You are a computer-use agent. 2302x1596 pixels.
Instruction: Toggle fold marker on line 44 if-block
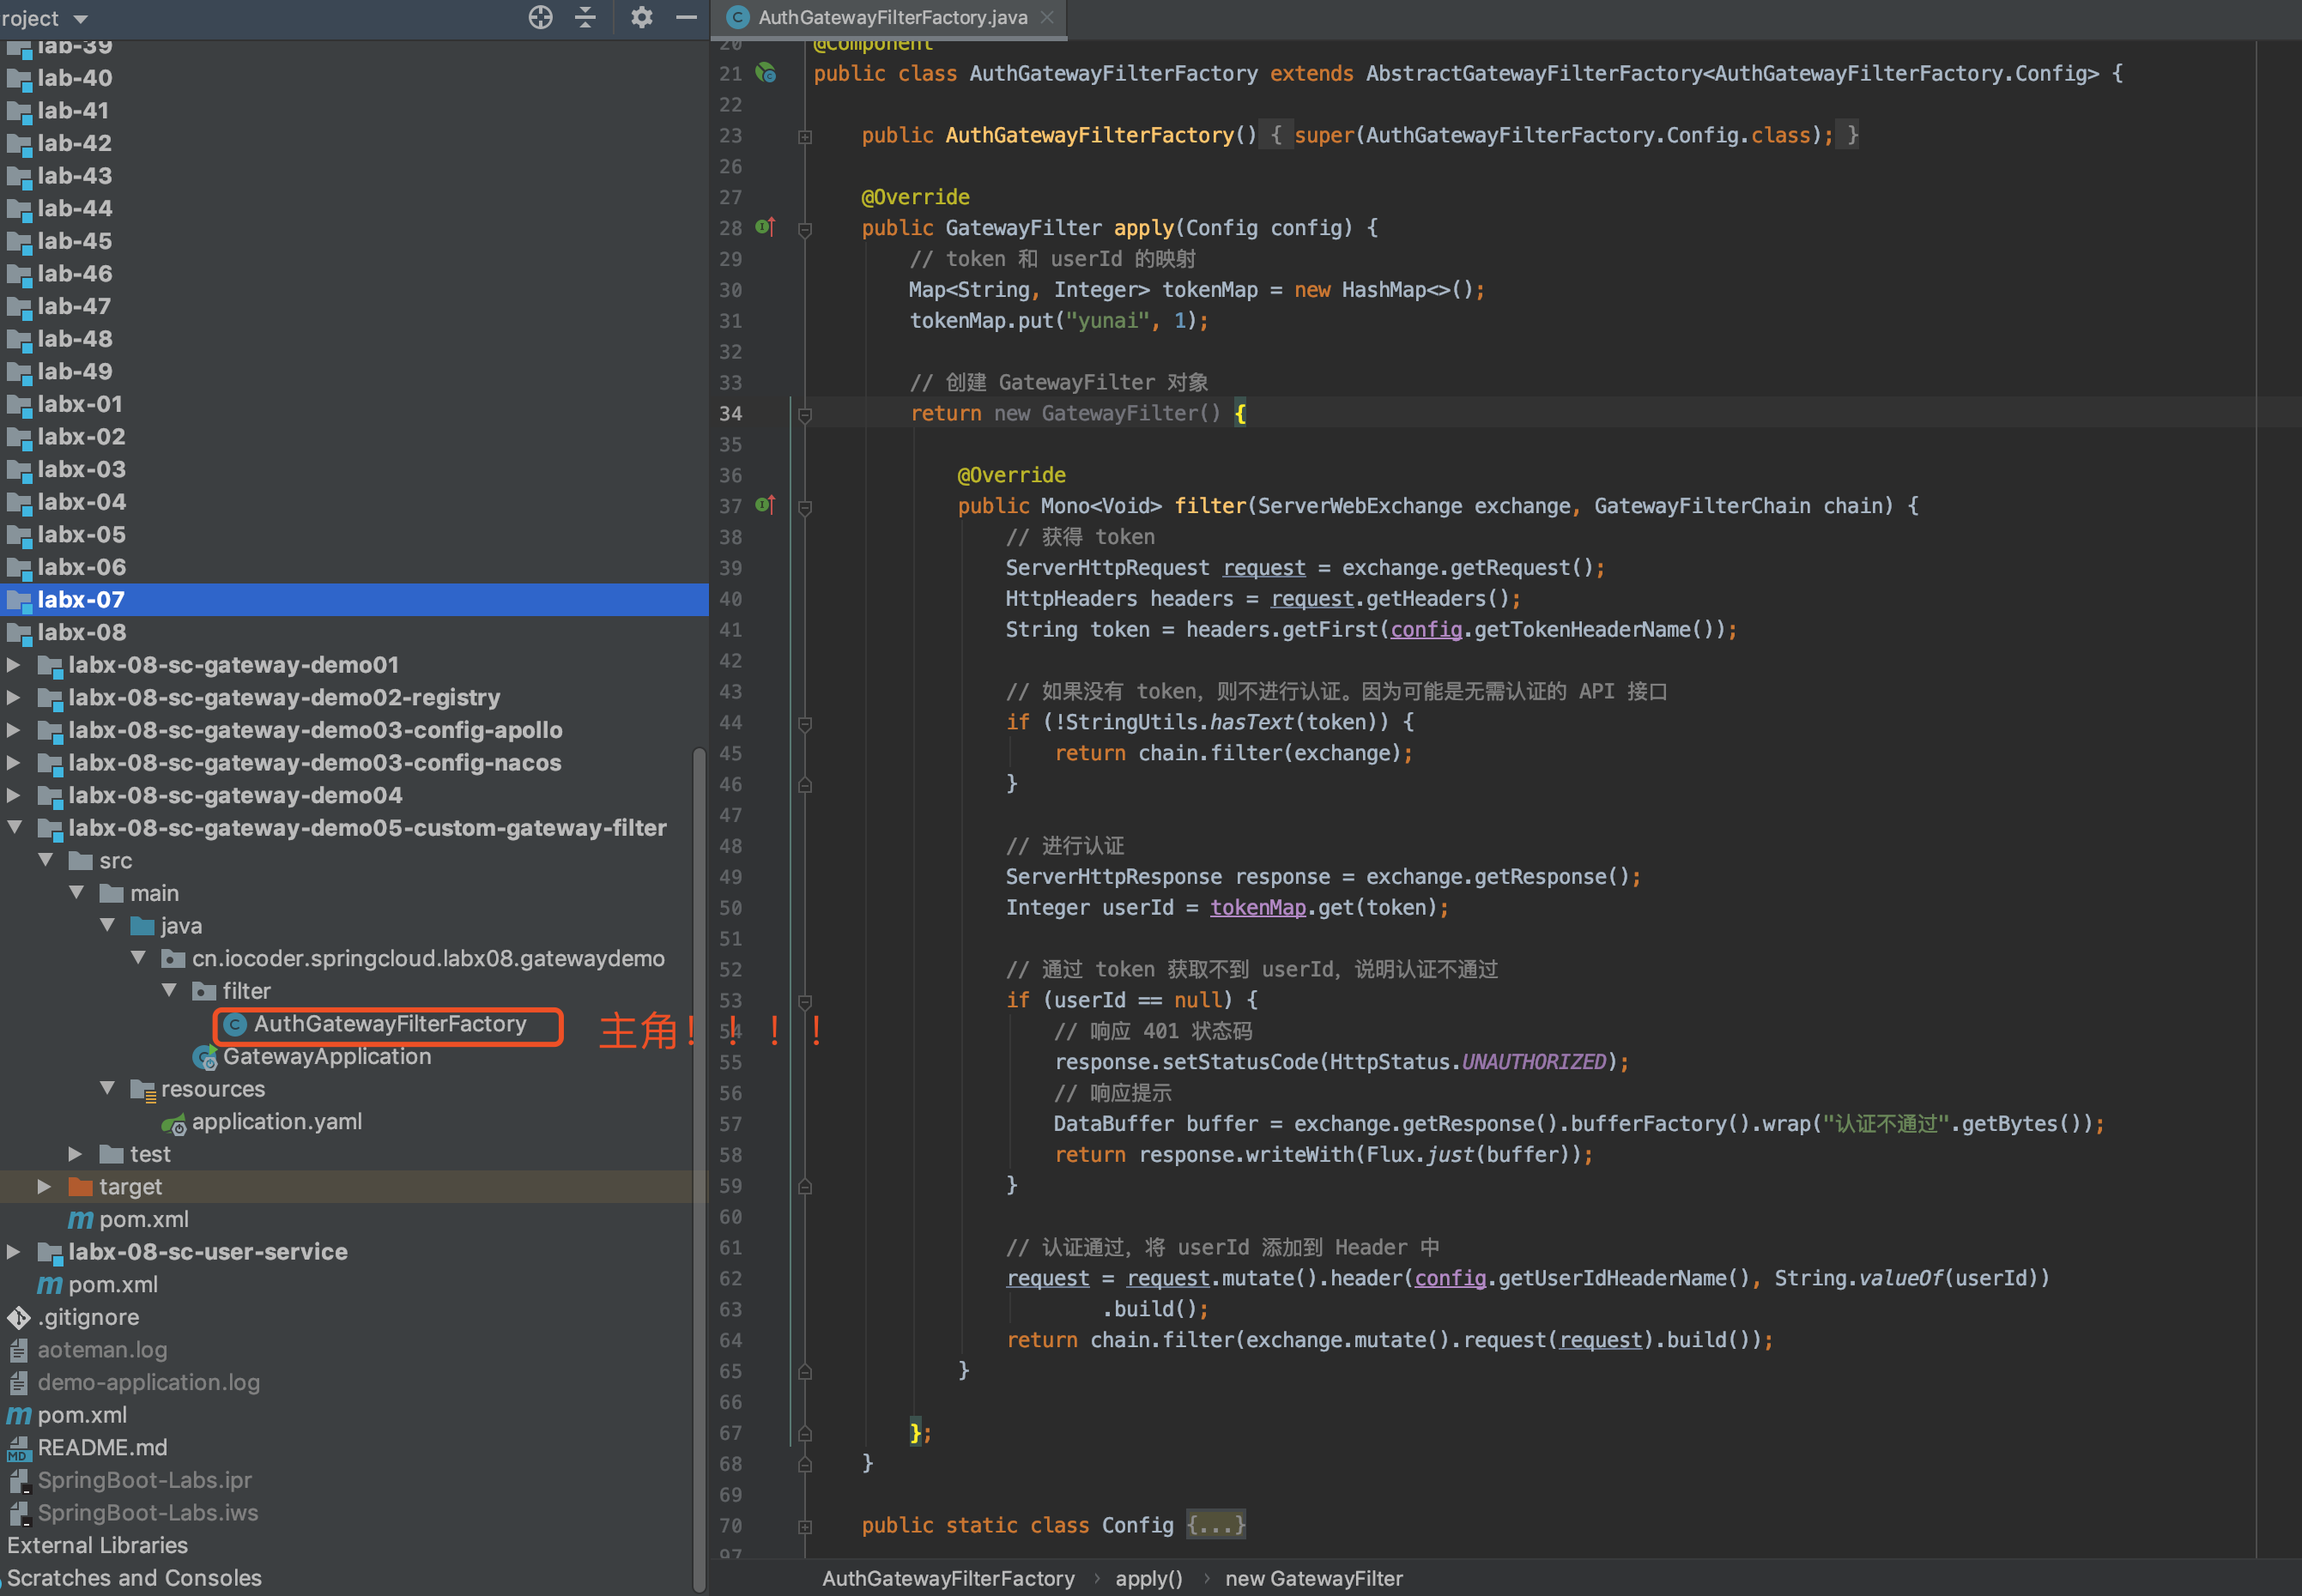[805, 723]
